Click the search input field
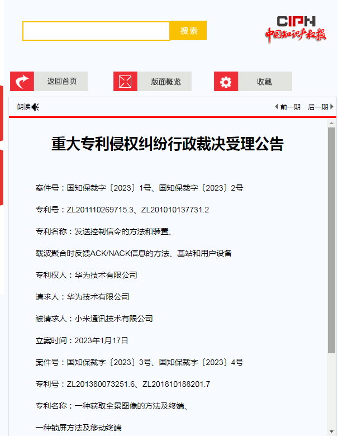The width and height of the screenshot is (338, 436). [x=96, y=31]
